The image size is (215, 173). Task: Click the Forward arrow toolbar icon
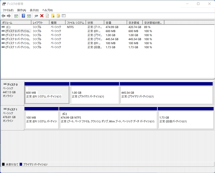click(x=9, y=16)
